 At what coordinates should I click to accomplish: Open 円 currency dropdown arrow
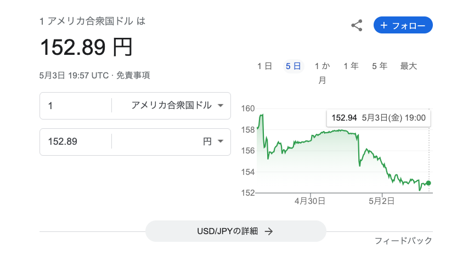pos(221,141)
